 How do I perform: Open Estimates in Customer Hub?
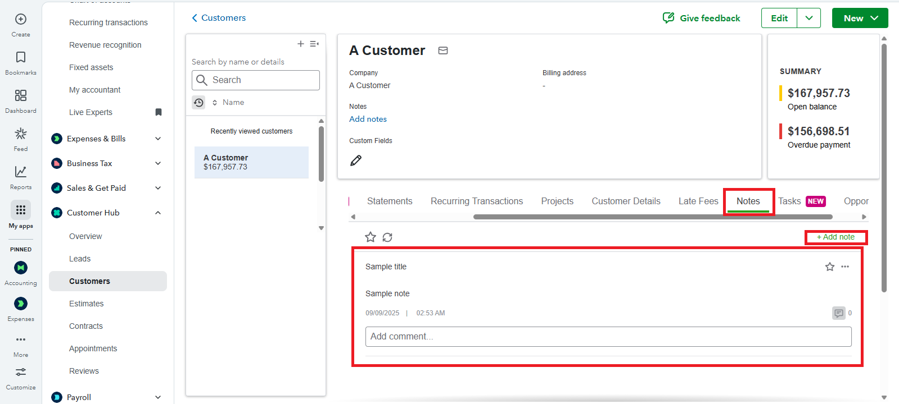tap(87, 304)
